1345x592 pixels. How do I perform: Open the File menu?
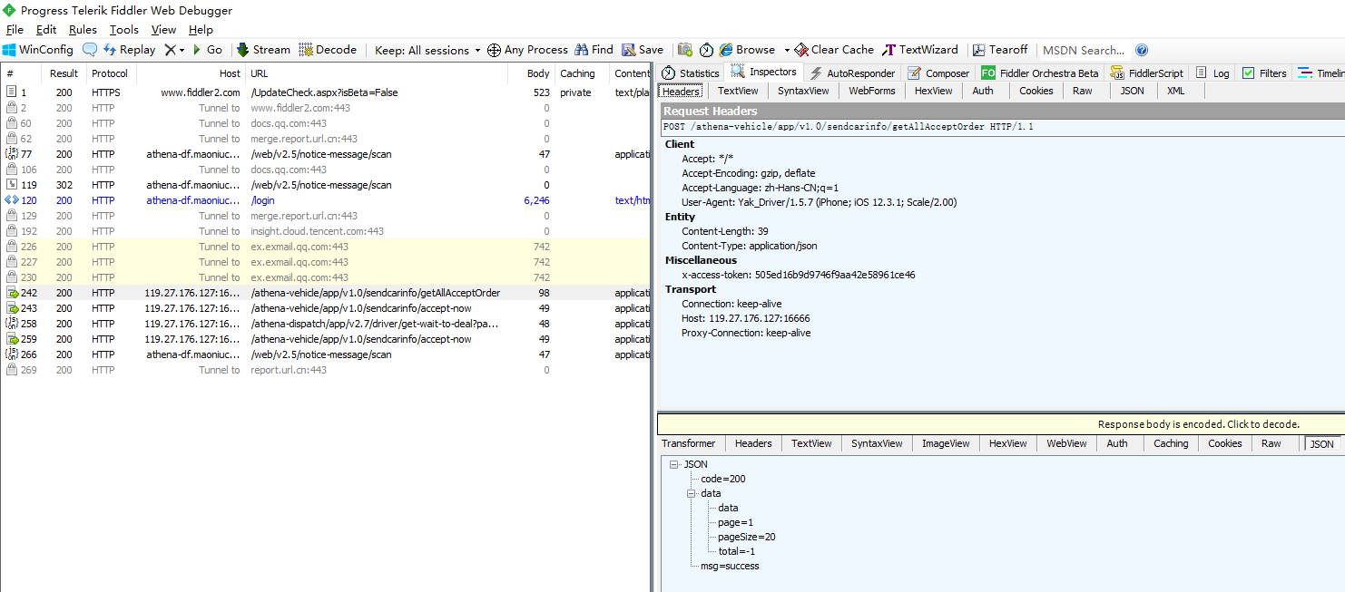tap(15, 30)
